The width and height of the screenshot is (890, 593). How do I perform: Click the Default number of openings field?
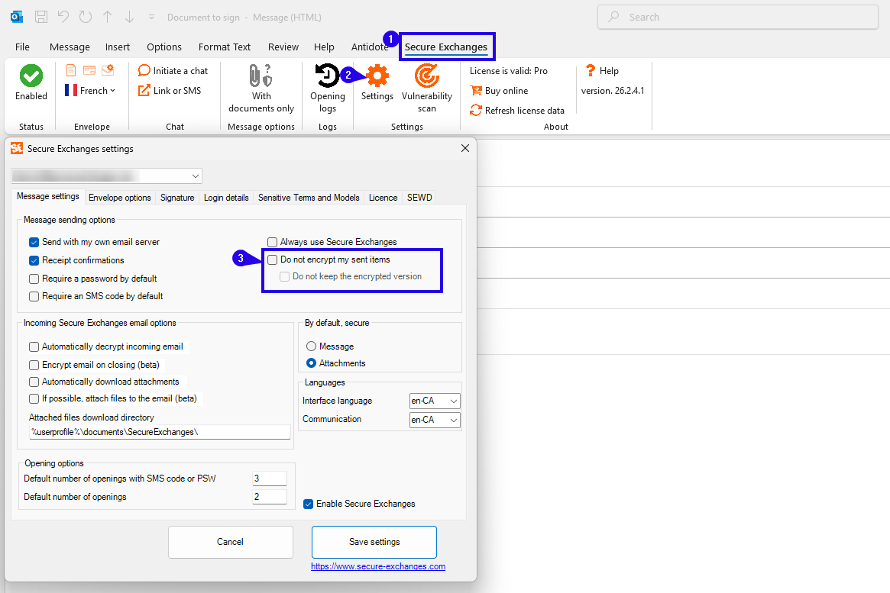(x=270, y=497)
